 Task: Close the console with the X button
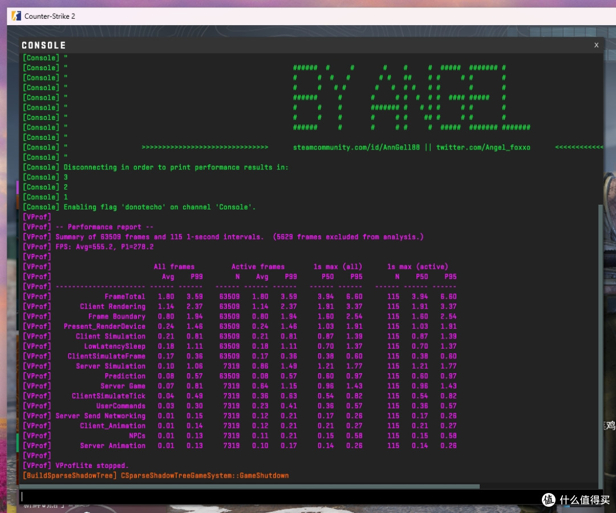[x=596, y=45]
